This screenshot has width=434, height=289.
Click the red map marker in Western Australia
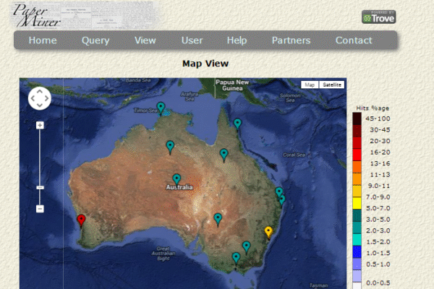point(81,220)
